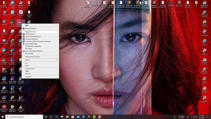
Task: Select the Adobe After Effects 2020 shortcut
Action: pyautogui.click(x=13, y=80)
